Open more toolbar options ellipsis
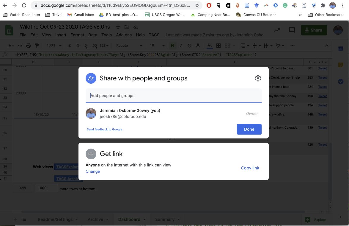The width and height of the screenshot is (349, 226). point(293,46)
